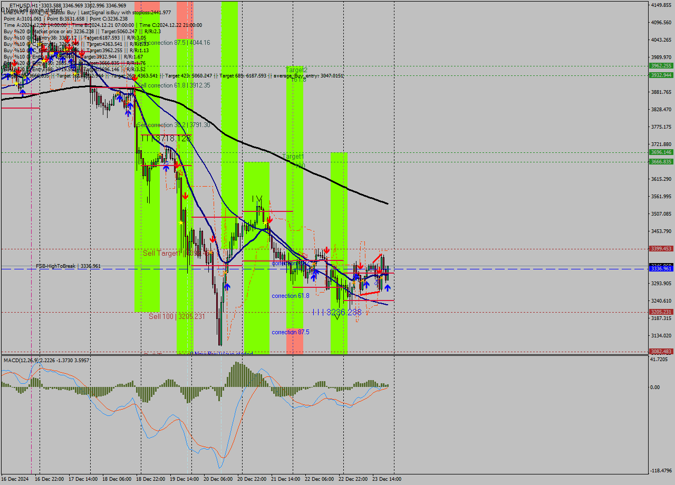Click the 16 Dec 2024 date label
The image size is (675, 485).
(x=14, y=479)
